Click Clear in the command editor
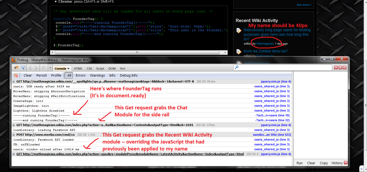The height and width of the screenshot is (172, 367). (311, 163)
